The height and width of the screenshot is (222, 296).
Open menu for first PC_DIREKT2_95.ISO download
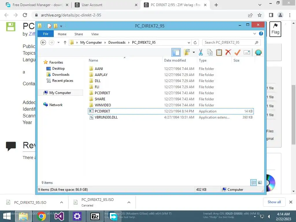[x=62, y=202]
